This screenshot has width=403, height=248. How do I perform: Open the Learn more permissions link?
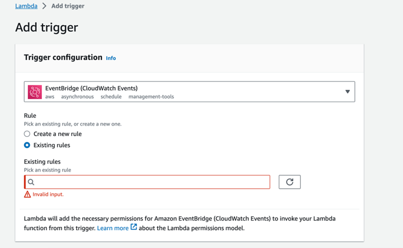click(x=113, y=228)
